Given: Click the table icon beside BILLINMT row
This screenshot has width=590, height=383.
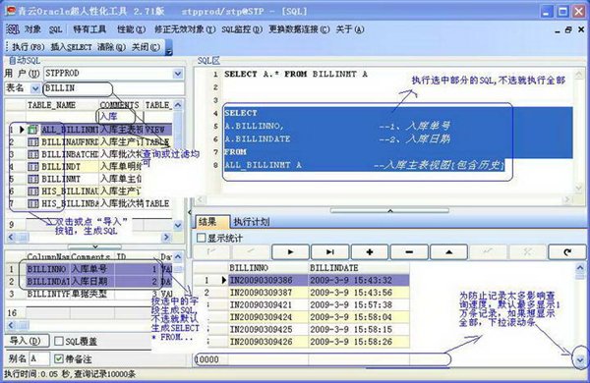Looking at the screenshot, I should 33,179.
